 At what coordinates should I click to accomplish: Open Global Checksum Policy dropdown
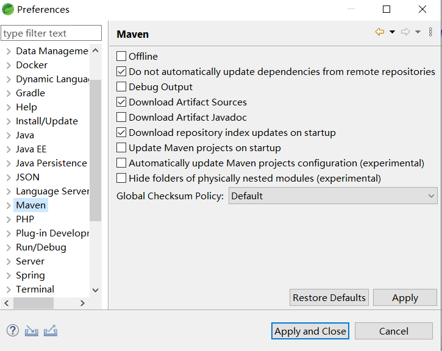pos(333,196)
